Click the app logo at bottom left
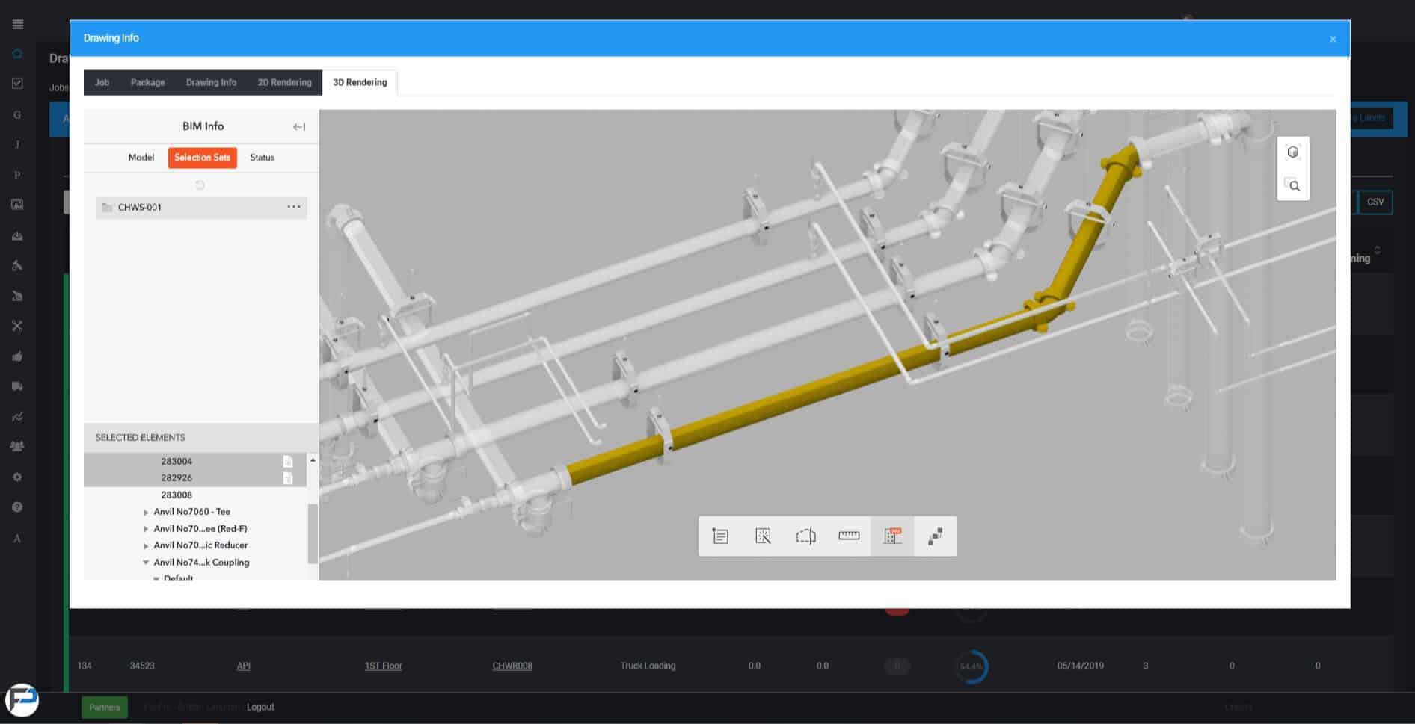Viewport: 1415px width, 724px height. [x=22, y=701]
